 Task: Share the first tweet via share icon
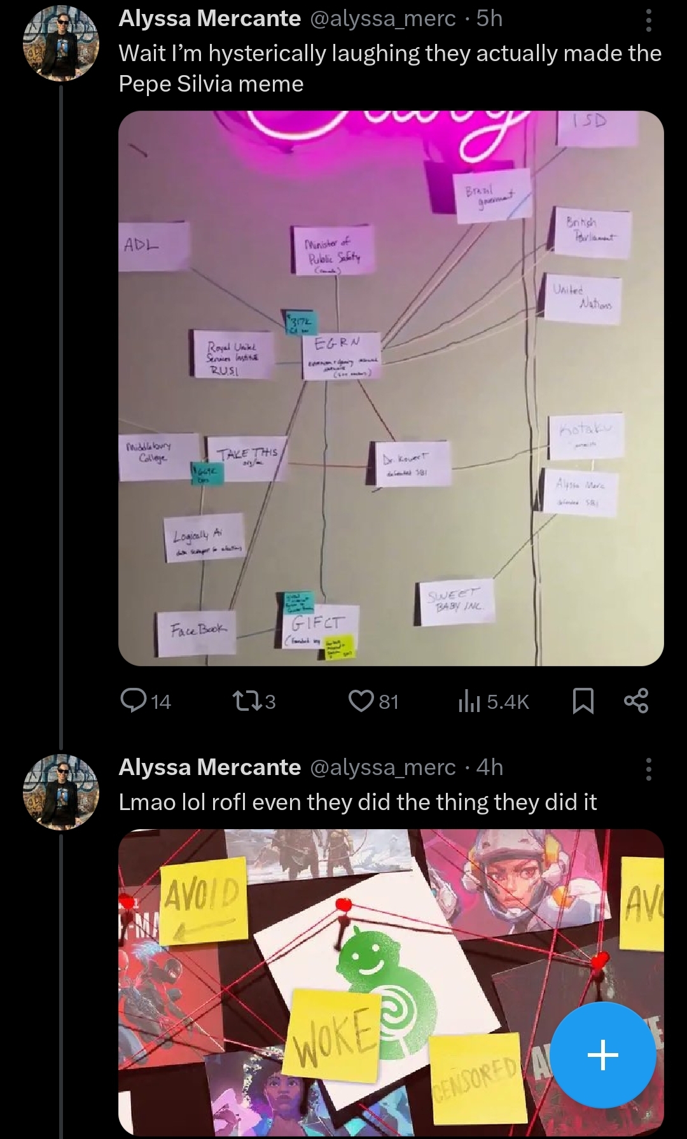click(636, 701)
